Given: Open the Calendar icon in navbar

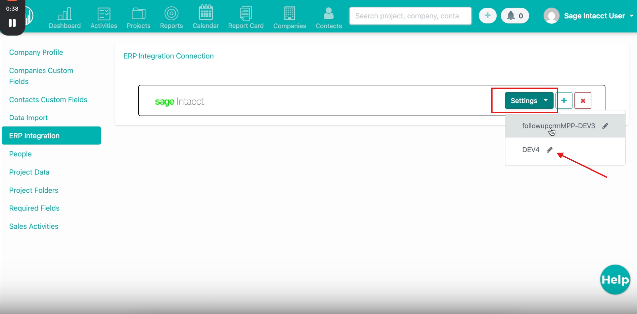Looking at the screenshot, I should 206,13.
